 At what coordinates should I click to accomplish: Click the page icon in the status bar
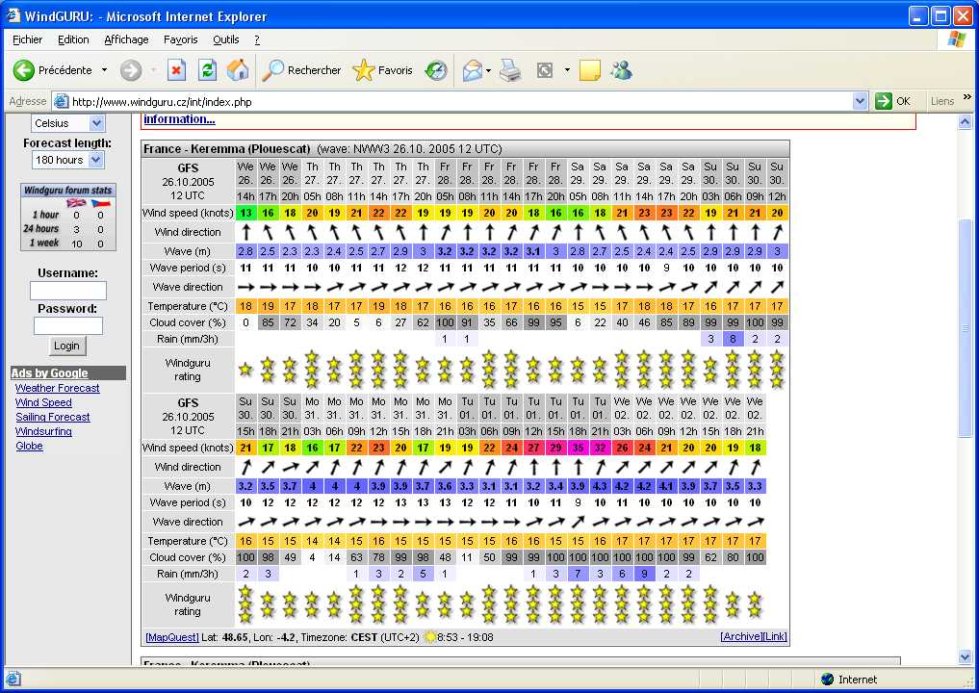click(x=13, y=680)
